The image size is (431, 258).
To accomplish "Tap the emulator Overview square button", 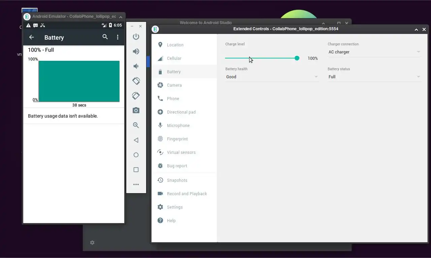I will 136,170.
